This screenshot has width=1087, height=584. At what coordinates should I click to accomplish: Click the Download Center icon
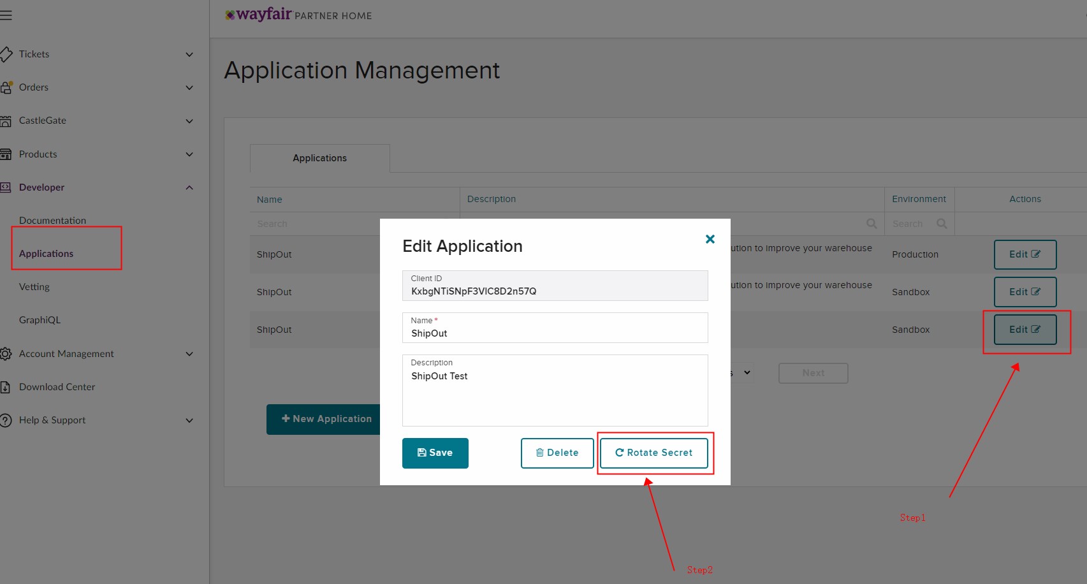coord(5,387)
